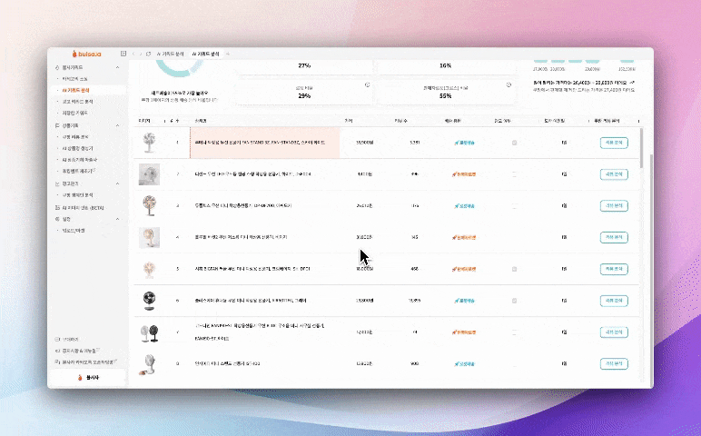Toggle the ad checkbox in rank 1 row

click(x=514, y=143)
